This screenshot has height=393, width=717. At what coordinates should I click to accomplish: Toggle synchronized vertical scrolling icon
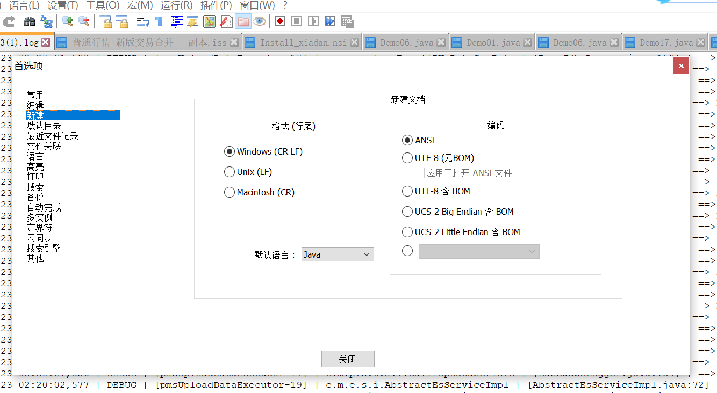coord(105,21)
